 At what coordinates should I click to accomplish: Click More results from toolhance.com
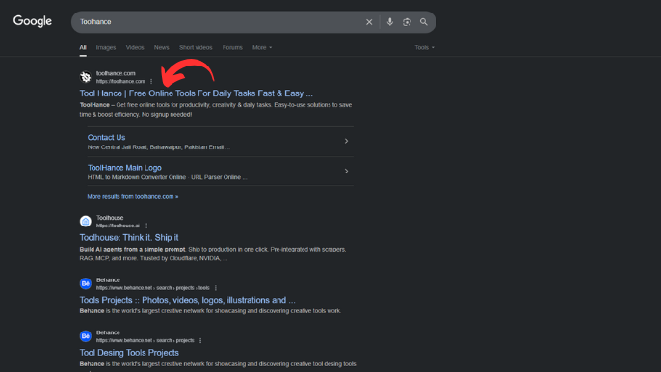(x=133, y=197)
